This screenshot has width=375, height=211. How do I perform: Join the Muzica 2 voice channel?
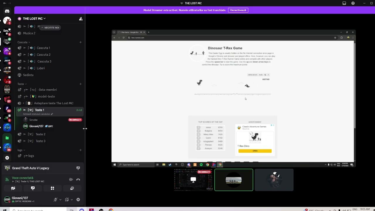tap(50, 33)
